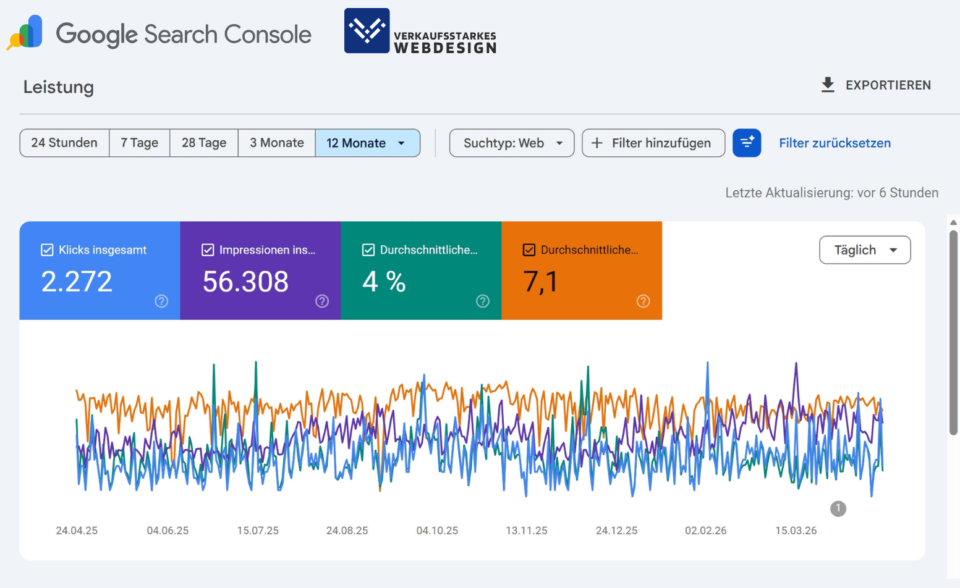The width and height of the screenshot is (960, 588).
Task: Click the gray marker labeled 1 on the chart
Action: (x=838, y=508)
